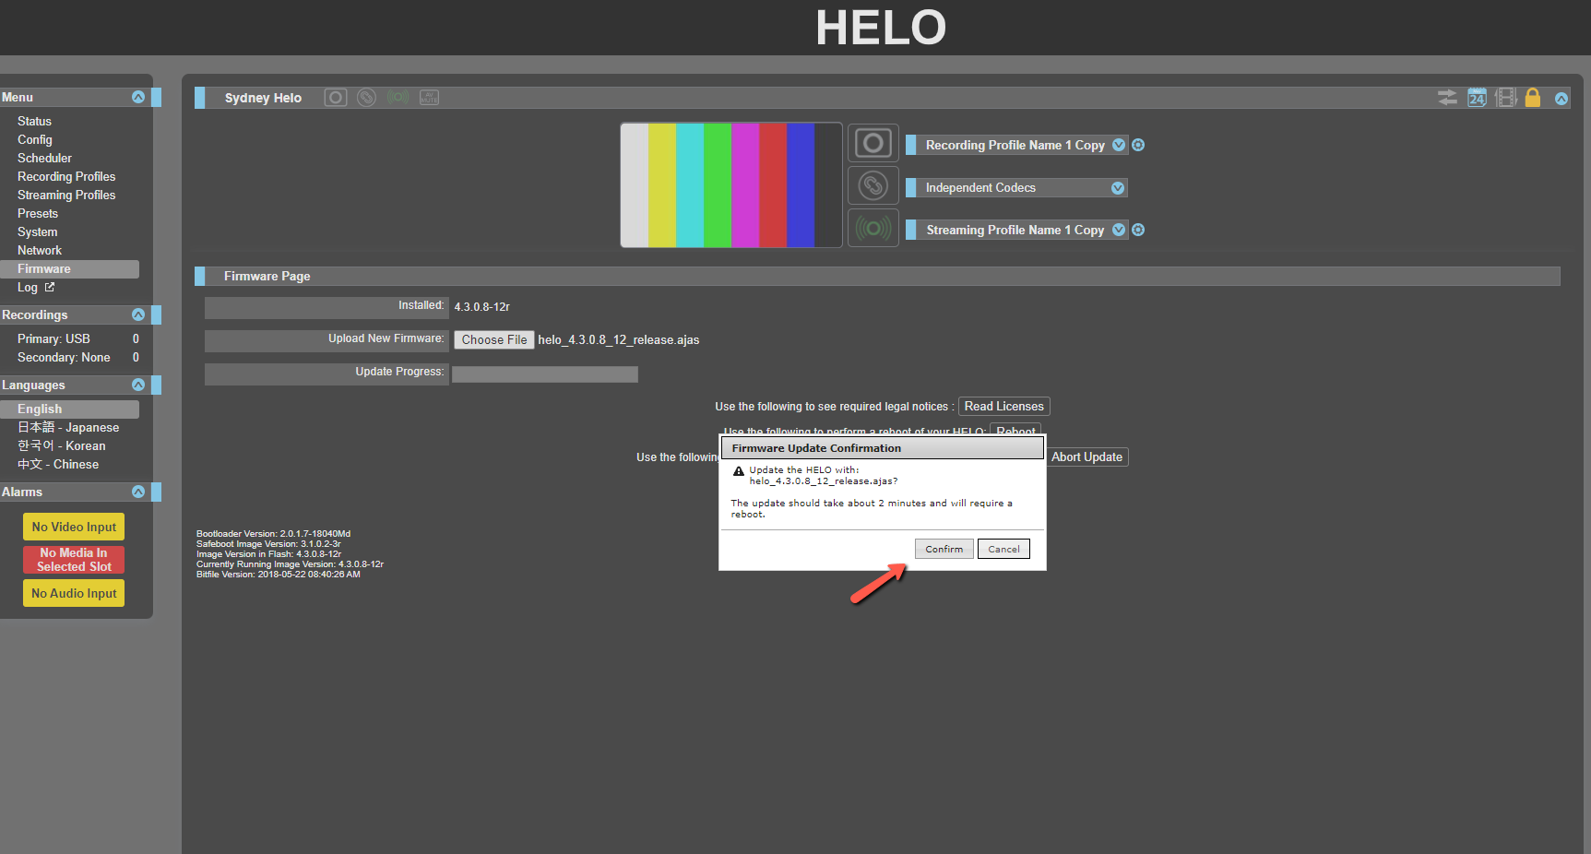Click Choose File for firmware upload
Screen dimensions: 1591x854
[494, 339]
